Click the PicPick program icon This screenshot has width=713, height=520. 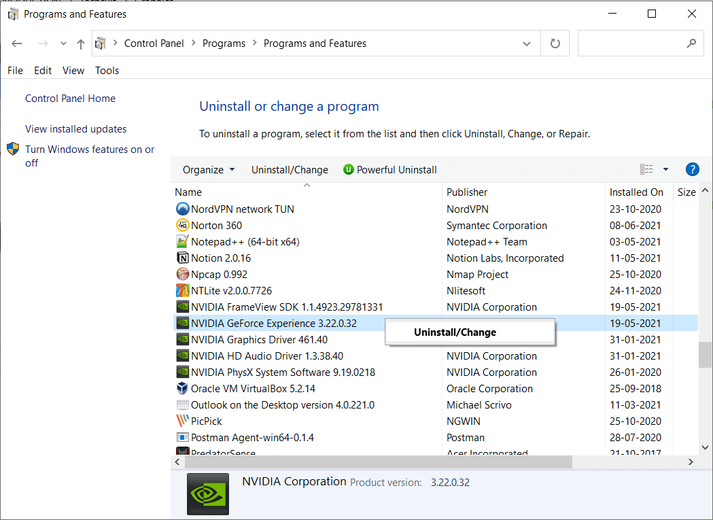coord(182,421)
